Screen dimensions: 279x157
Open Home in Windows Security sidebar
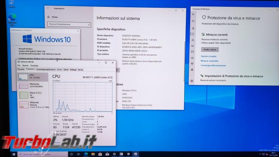(x=193, y=28)
